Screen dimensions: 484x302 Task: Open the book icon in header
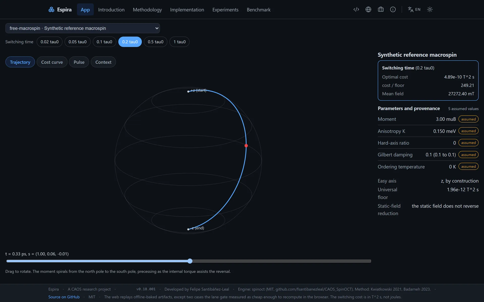tap(381, 10)
